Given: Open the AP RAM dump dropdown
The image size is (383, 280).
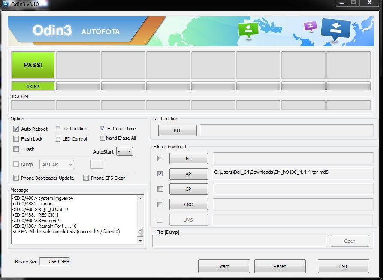Looking at the screenshot, I should 57,165.
